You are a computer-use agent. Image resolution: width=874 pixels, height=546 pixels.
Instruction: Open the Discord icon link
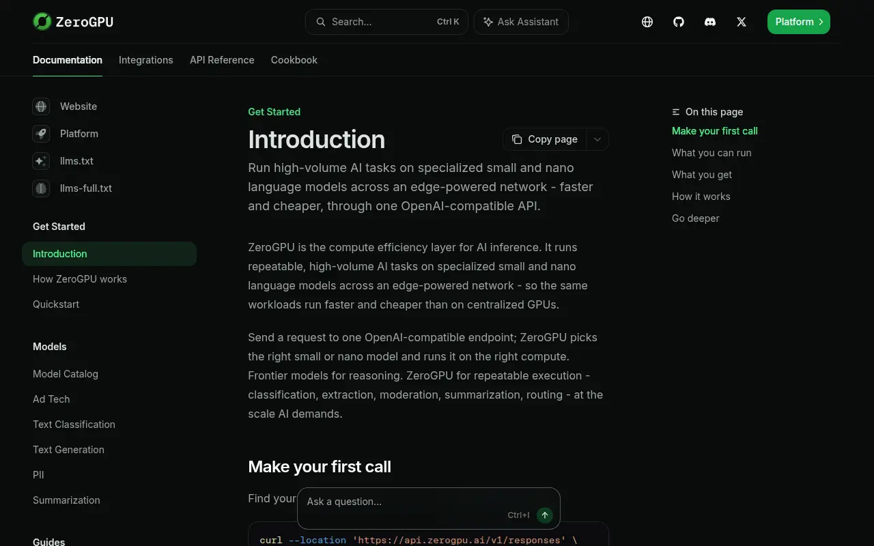click(710, 22)
